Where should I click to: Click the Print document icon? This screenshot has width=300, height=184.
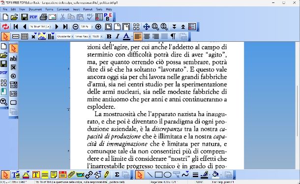43,17
